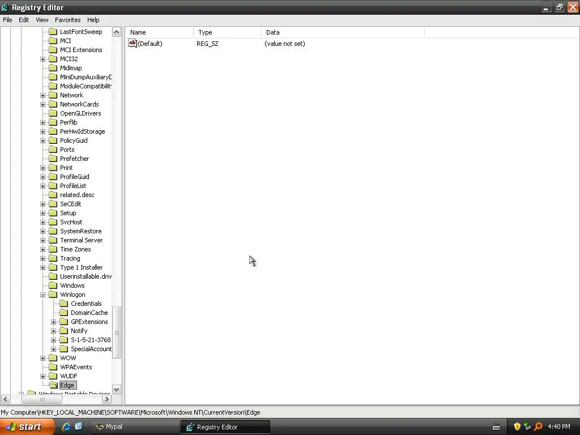The width and height of the screenshot is (580, 435).
Task: Select the S-1-5-21-3768 subkey
Action: point(91,340)
